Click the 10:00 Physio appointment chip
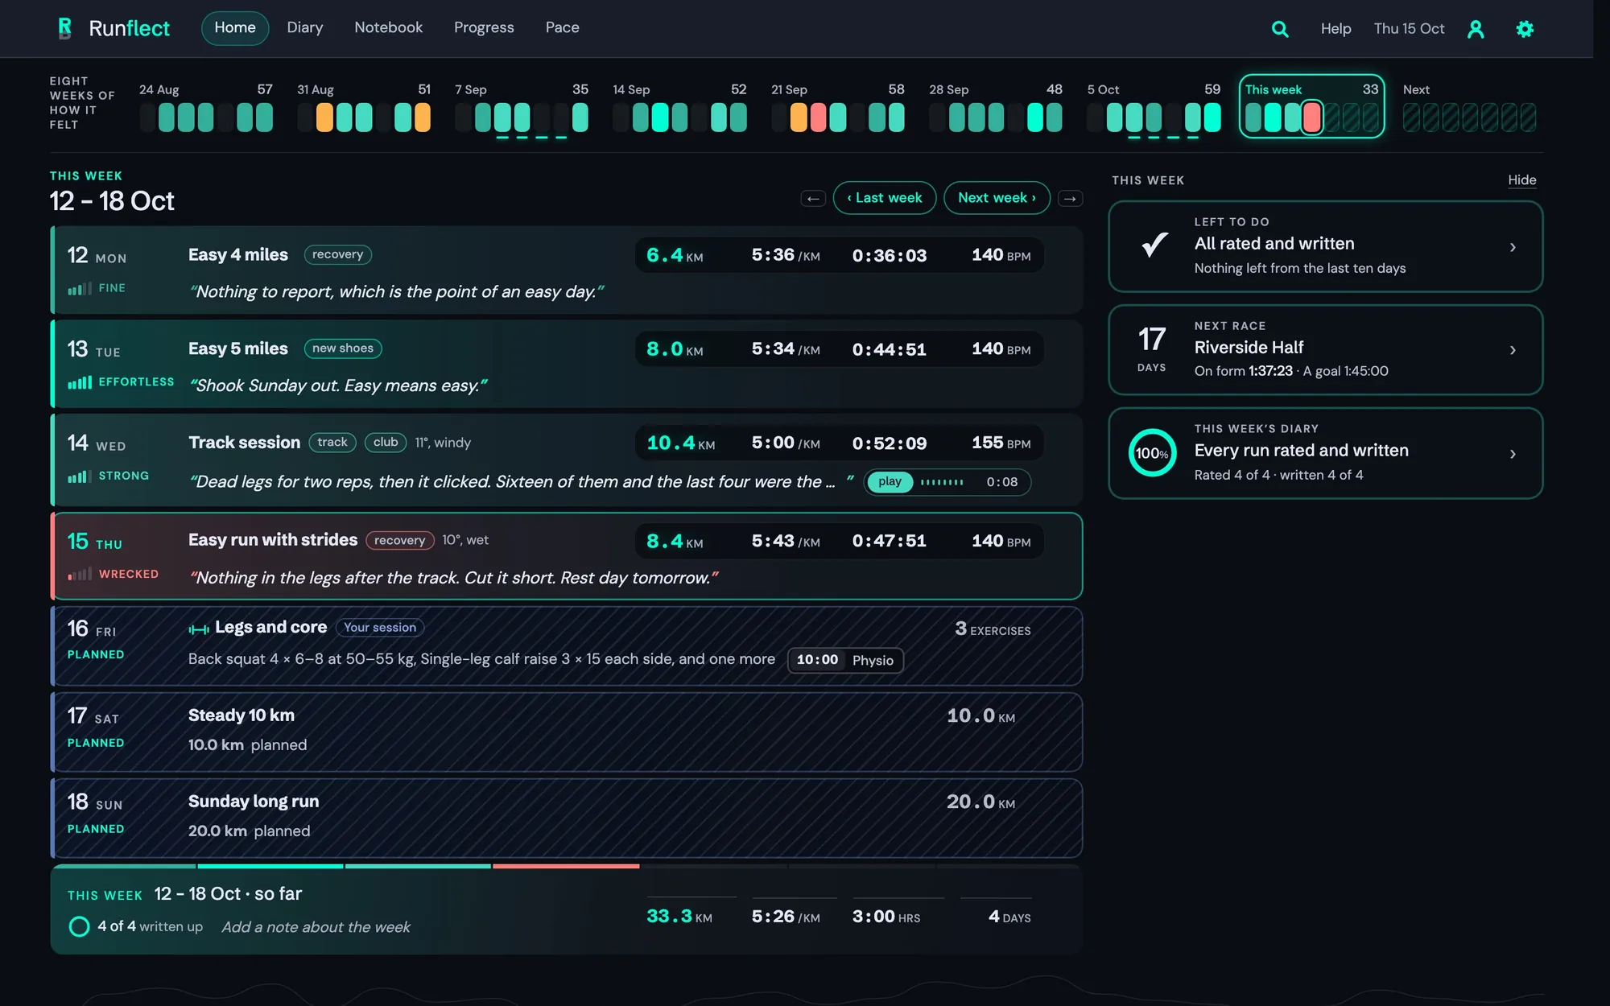The height and width of the screenshot is (1006, 1610). [x=845, y=660]
